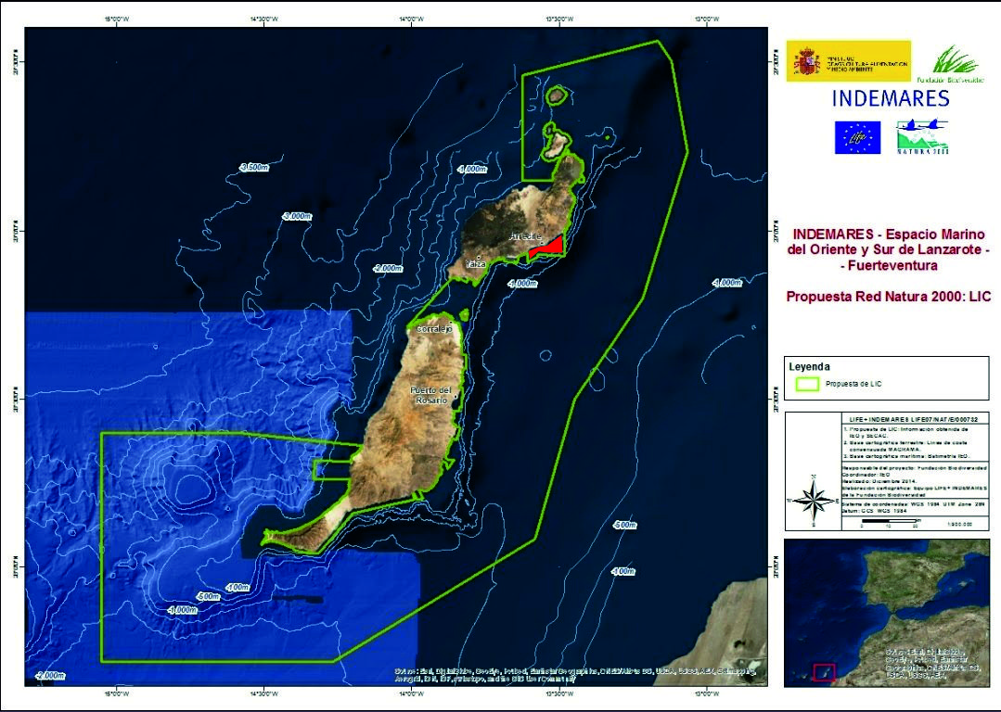Select the green Propuesta de LIC legend swatch
The height and width of the screenshot is (712, 1001).
coord(807,384)
